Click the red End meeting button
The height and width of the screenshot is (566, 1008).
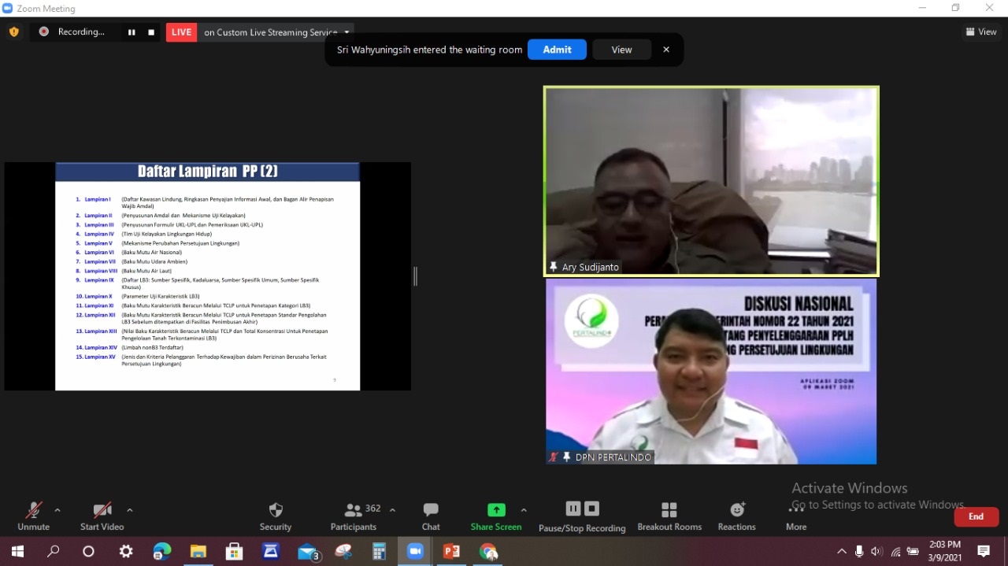[x=976, y=516]
